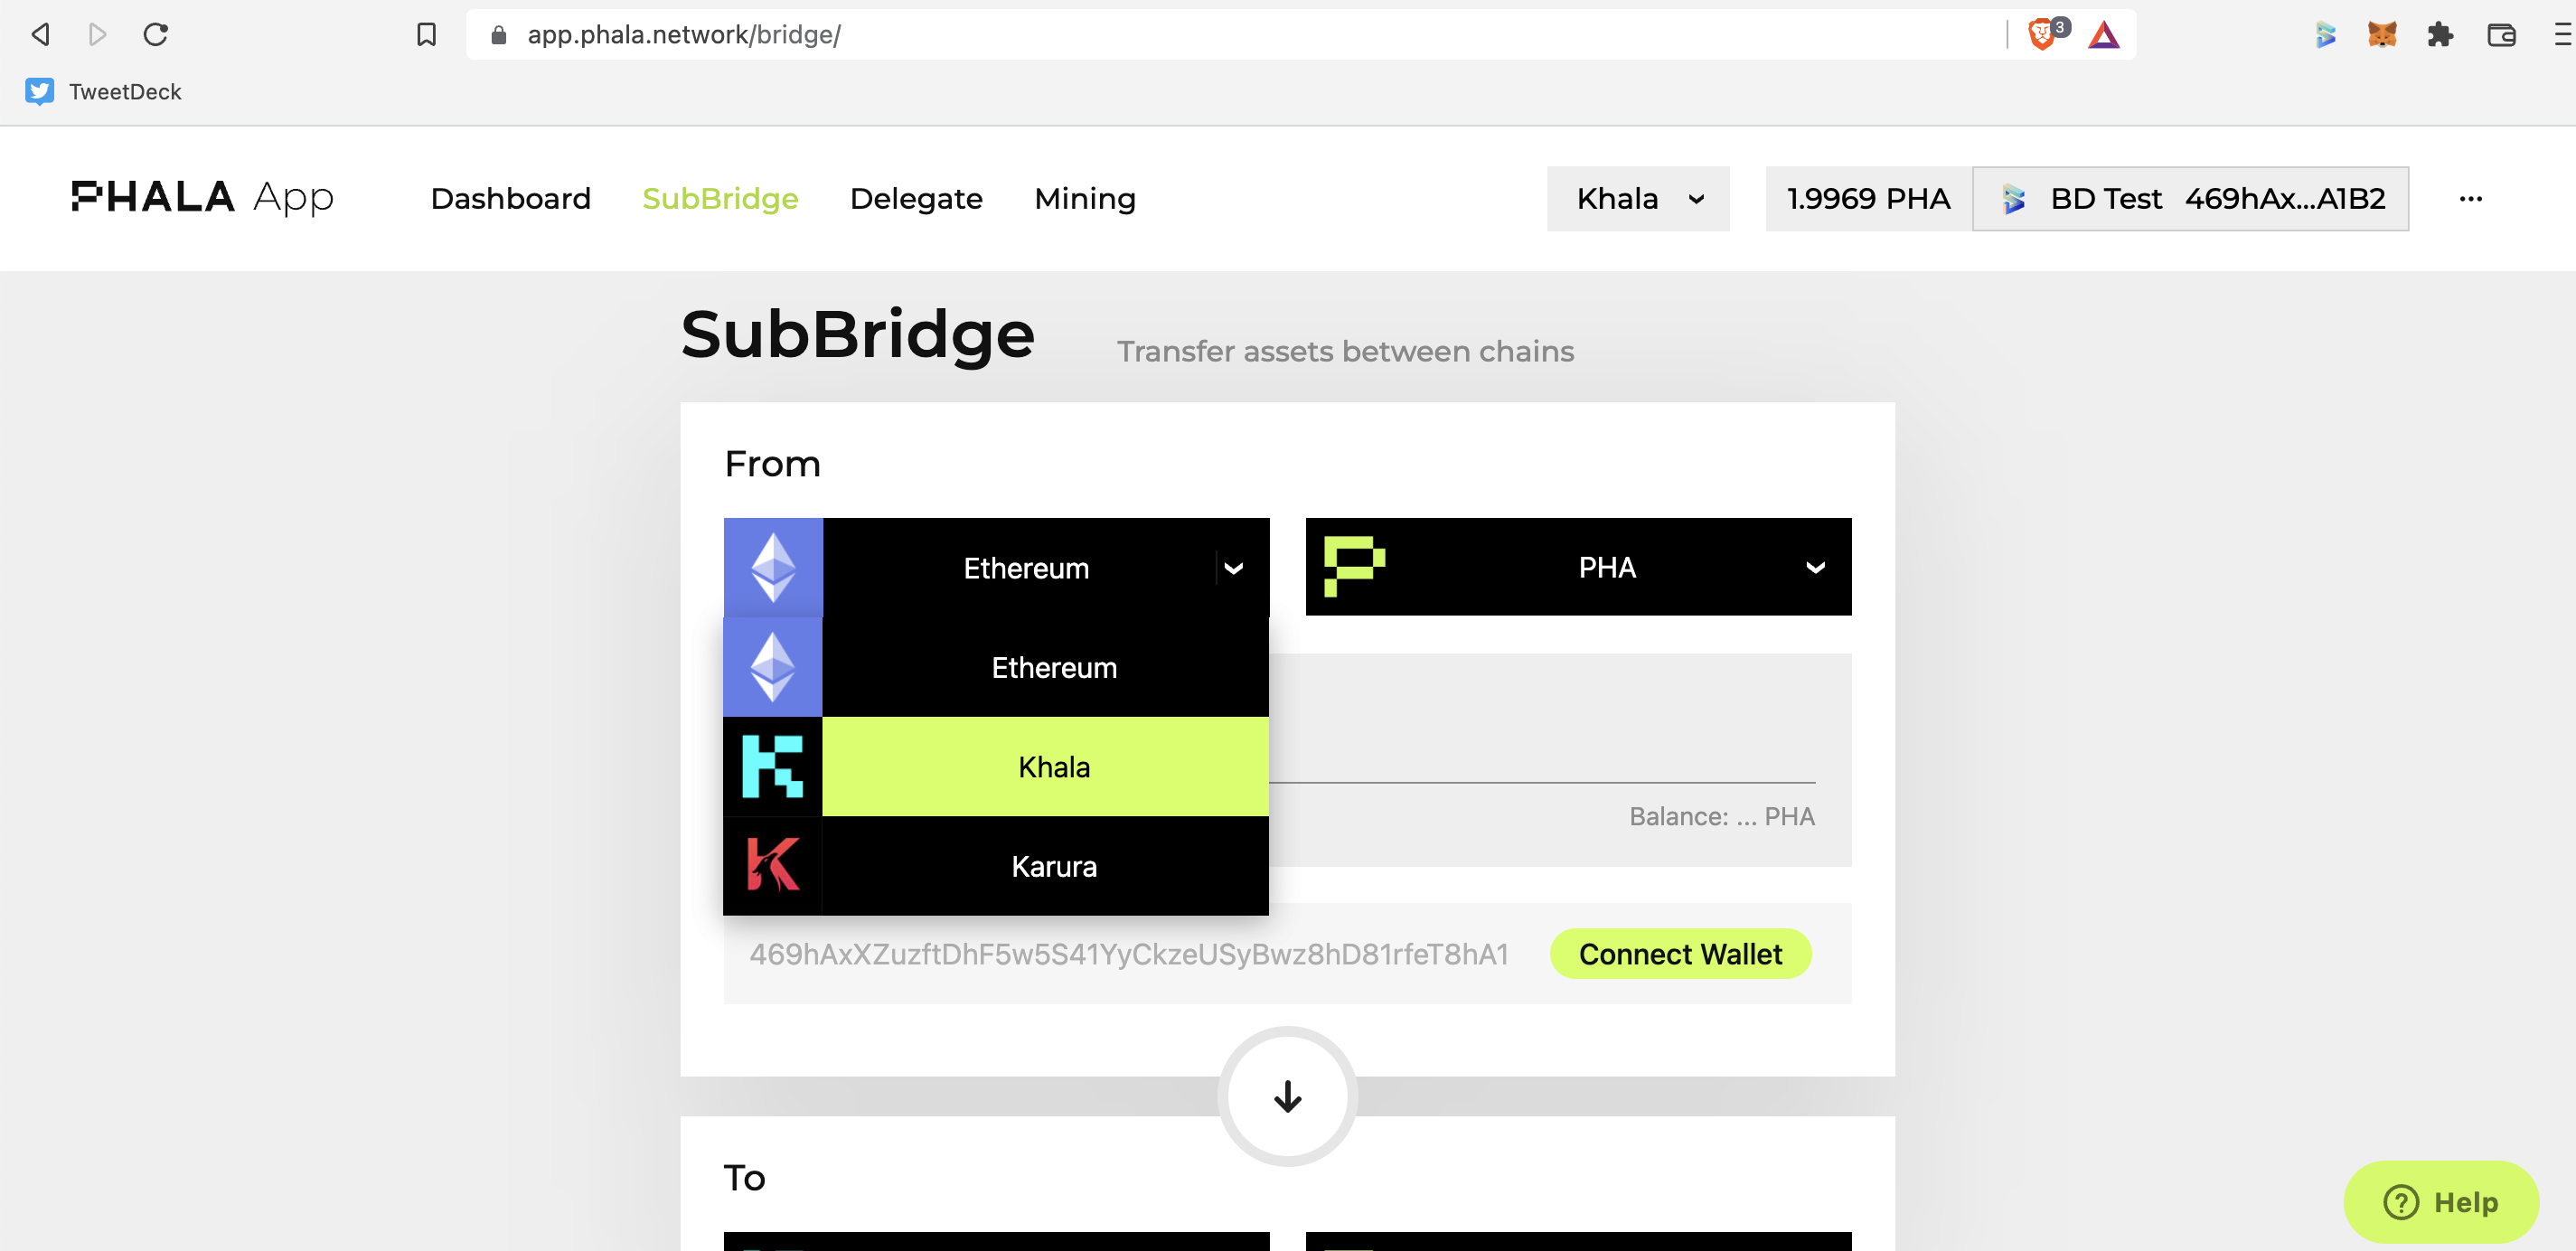
Task: Open the Khala network selector in header
Action: click(x=1638, y=199)
